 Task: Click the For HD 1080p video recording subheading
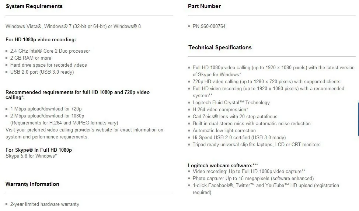(x=41, y=40)
